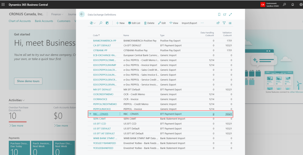Open the OCRINVOICE code link

coord(100,99)
